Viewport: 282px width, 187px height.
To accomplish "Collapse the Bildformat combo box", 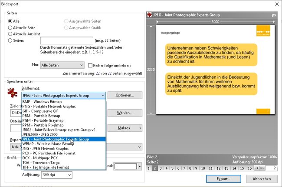I will click(63, 95).
